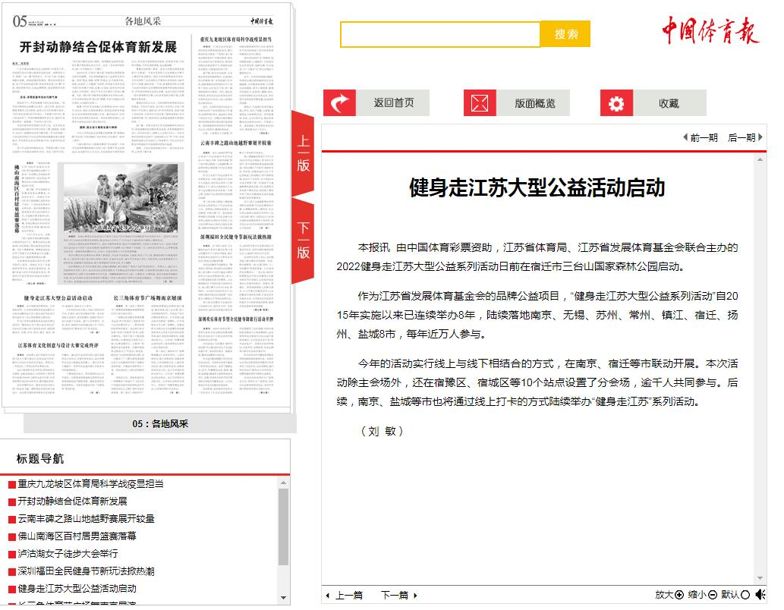Screen dimensions: 784x610
Task: Click the speaker audio icon
Action: pyautogui.click(x=760, y=595)
